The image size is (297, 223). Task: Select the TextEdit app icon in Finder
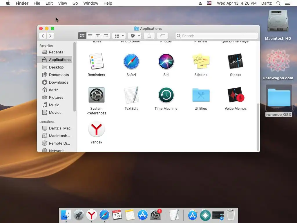point(131,95)
